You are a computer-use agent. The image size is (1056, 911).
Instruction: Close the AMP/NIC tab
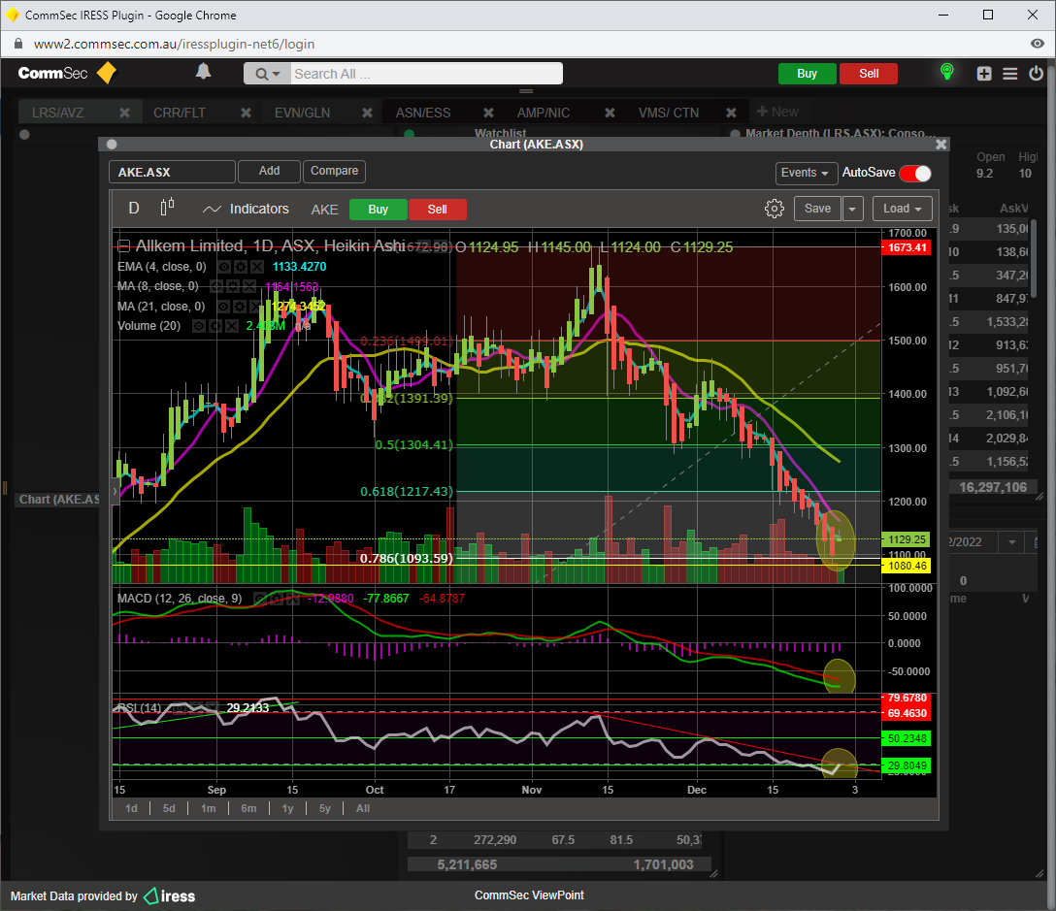(x=610, y=113)
